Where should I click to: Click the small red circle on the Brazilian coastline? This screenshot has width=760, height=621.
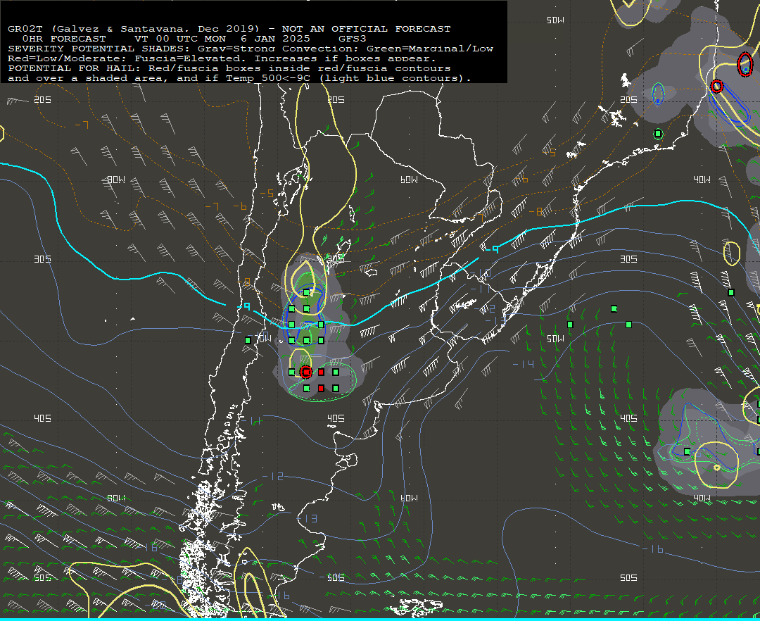coord(717,87)
